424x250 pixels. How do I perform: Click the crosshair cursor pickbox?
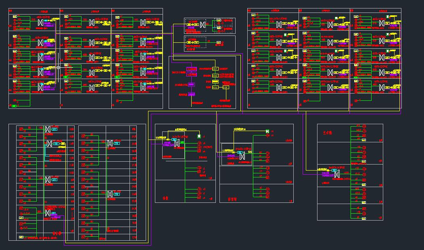[x=58, y=67]
